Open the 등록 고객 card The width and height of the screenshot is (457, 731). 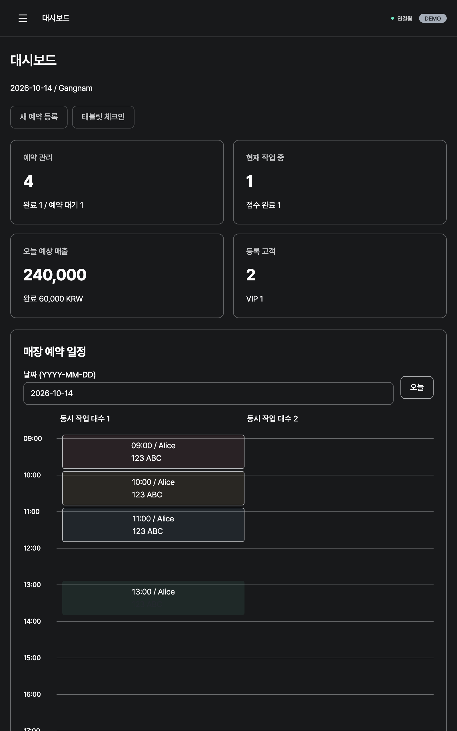point(340,276)
